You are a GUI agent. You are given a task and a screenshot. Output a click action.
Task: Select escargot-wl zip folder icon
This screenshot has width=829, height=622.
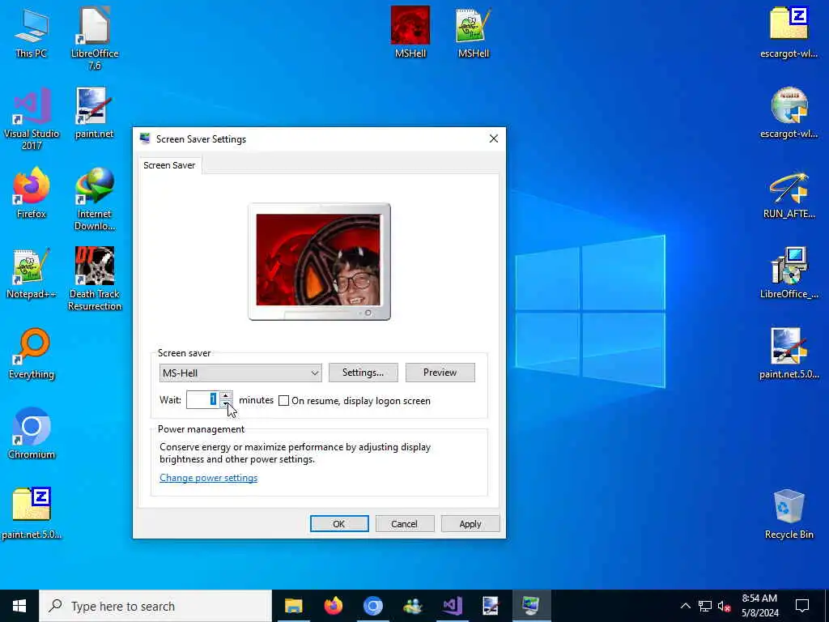(789, 32)
